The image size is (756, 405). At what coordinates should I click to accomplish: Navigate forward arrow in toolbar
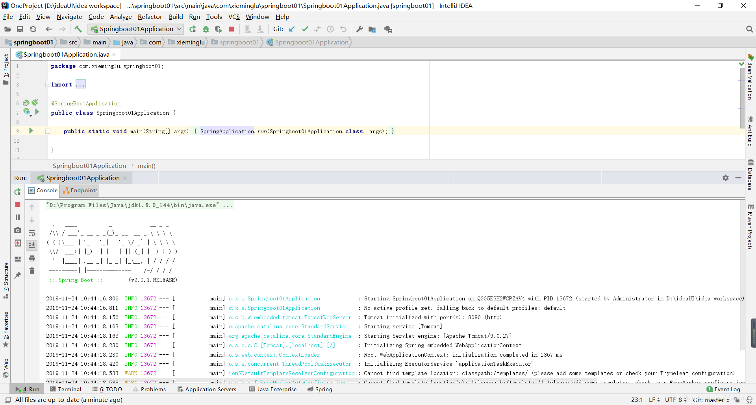tap(62, 29)
